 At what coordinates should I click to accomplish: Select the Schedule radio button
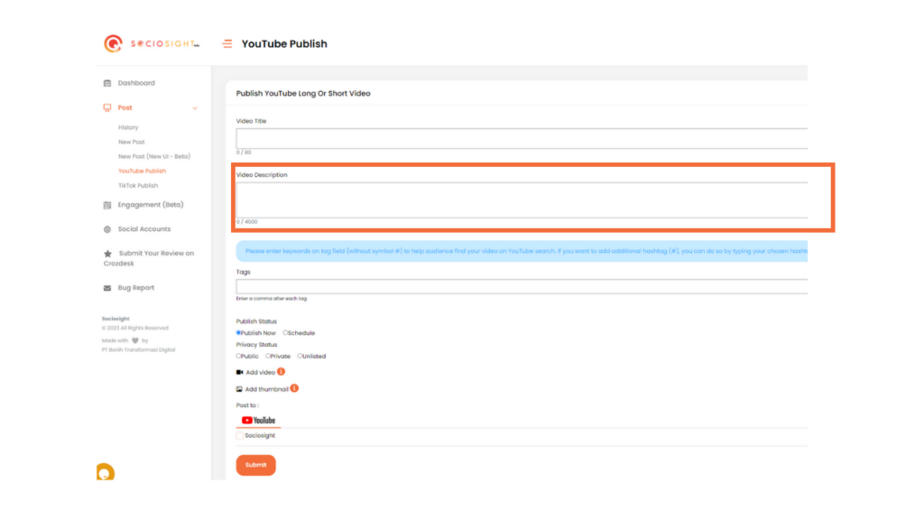click(x=285, y=333)
